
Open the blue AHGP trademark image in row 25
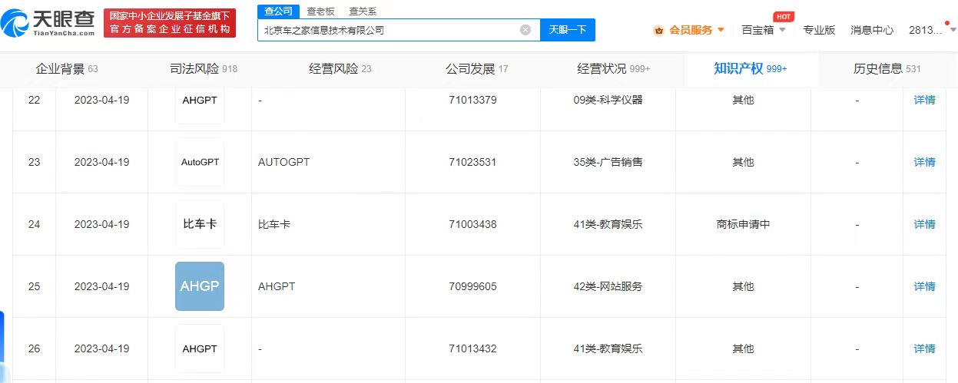tap(200, 286)
